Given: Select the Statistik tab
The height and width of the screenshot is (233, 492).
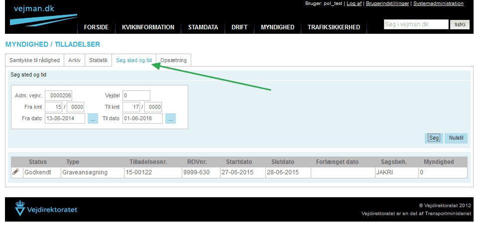Looking at the screenshot, I should click(98, 60).
